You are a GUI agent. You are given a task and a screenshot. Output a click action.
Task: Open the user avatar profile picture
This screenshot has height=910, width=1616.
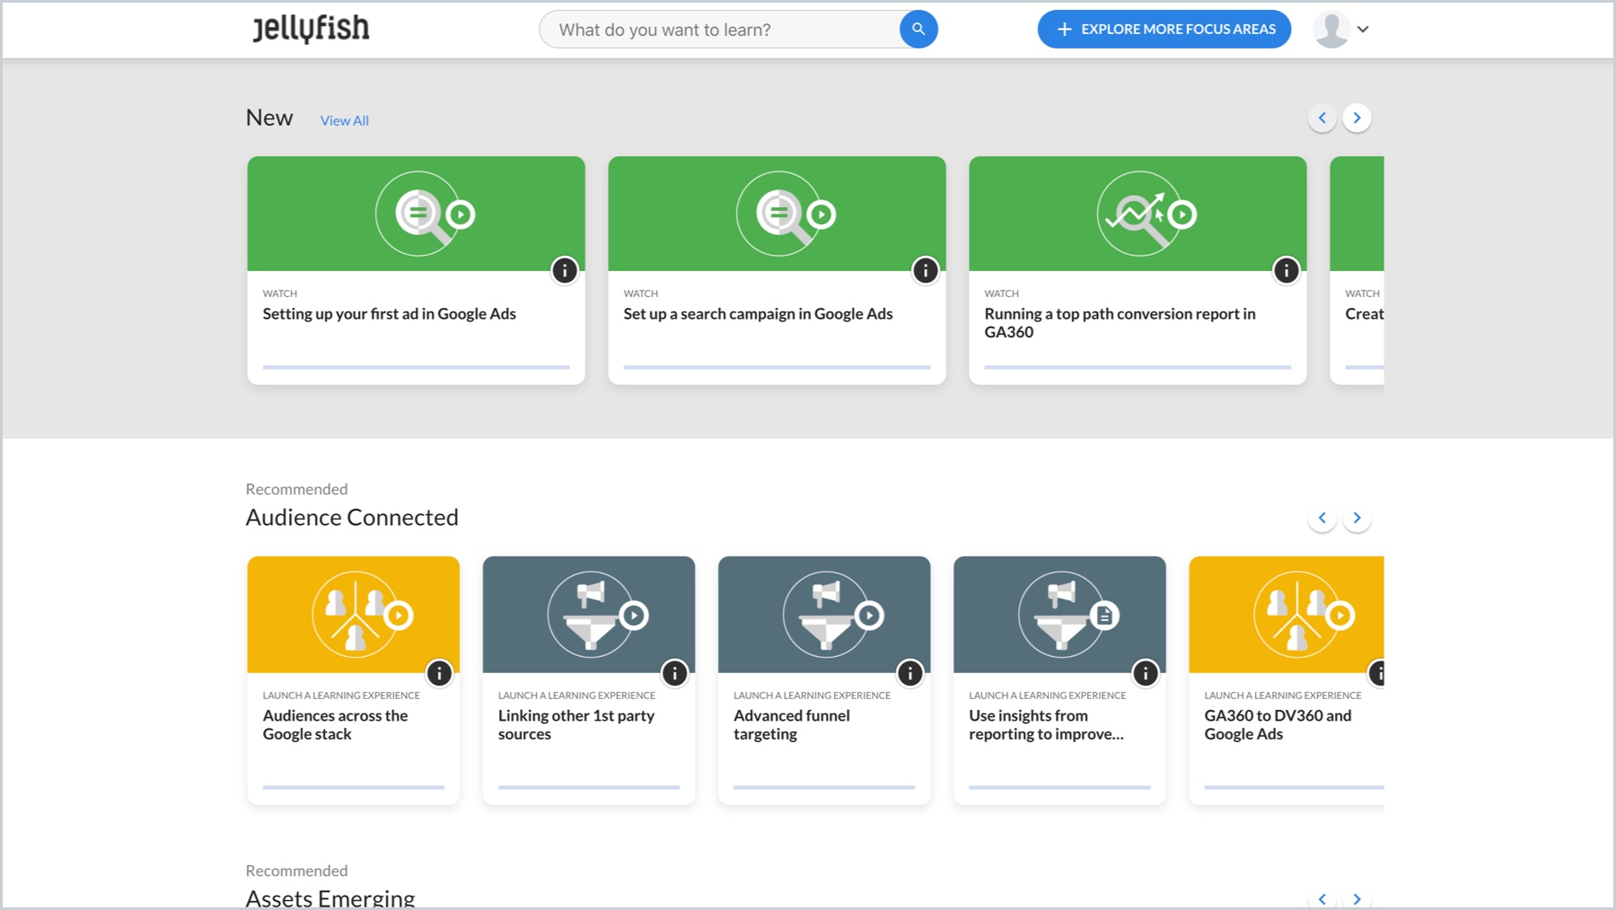pos(1331,30)
